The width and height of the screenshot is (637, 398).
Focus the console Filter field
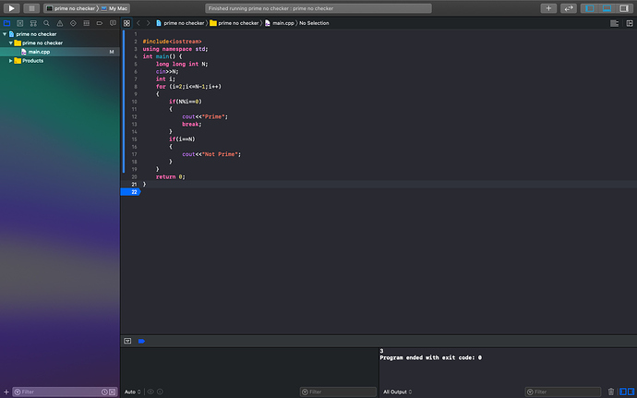coord(563,392)
